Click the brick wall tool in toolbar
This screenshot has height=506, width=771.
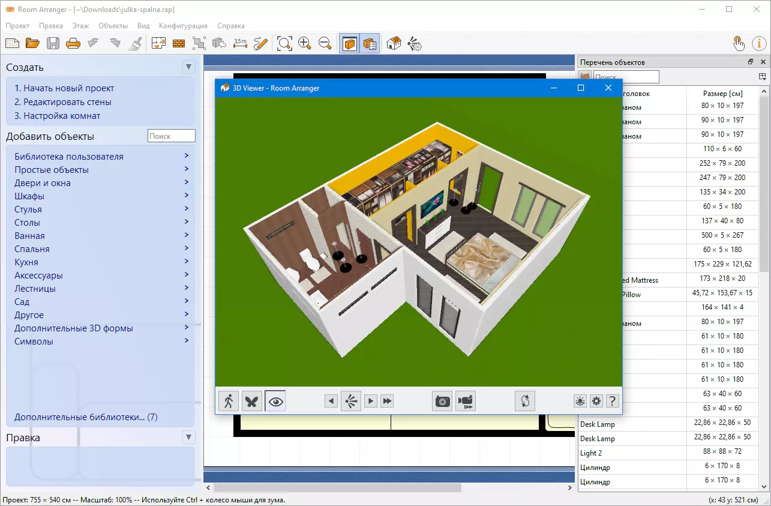click(x=179, y=43)
